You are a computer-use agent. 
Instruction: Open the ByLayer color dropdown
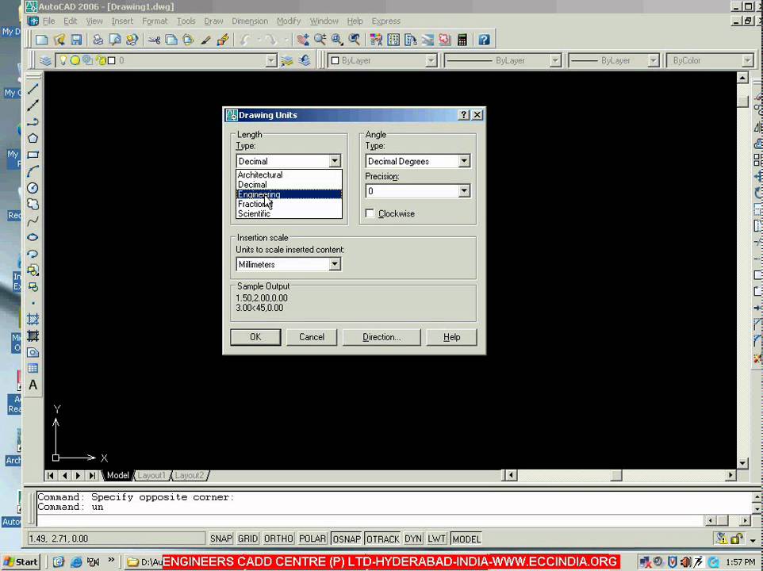[x=431, y=61]
